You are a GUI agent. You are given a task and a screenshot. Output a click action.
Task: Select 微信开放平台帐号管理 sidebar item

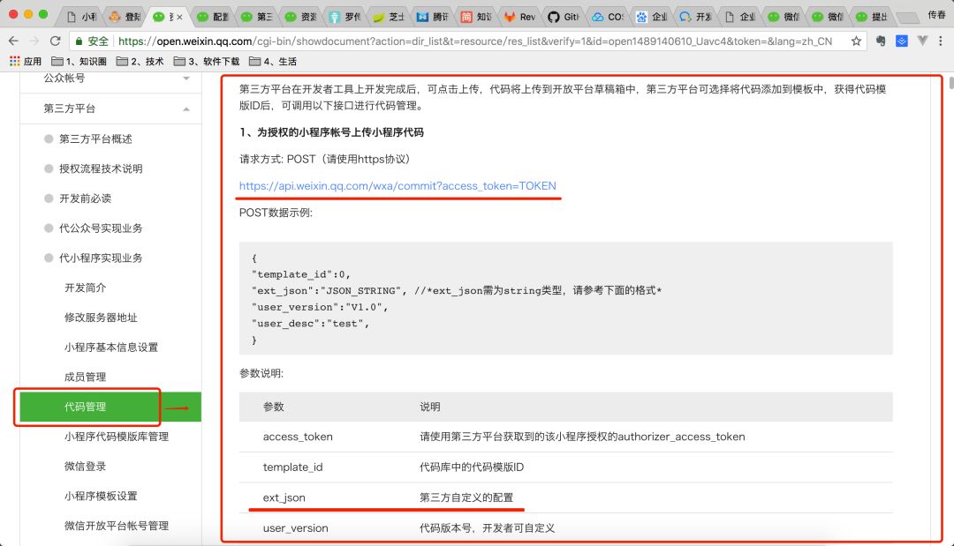click(x=117, y=526)
